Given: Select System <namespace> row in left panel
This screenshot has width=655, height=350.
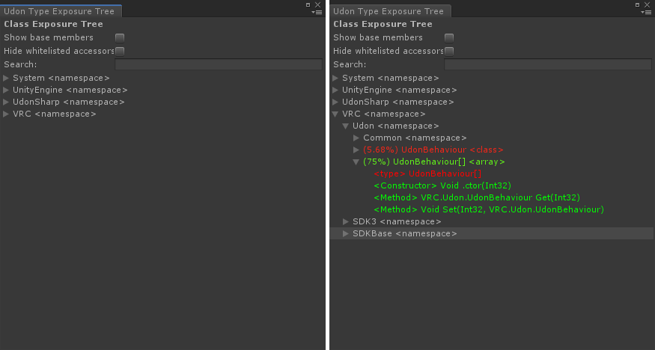Looking at the screenshot, I should [x=162, y=78].
